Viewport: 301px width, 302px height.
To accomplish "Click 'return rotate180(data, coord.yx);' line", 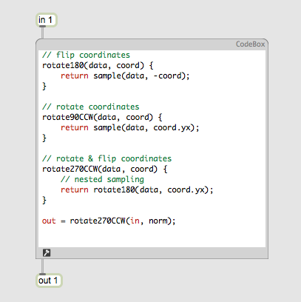I will [137, 189].
